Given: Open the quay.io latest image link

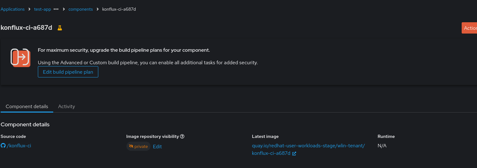Looking at the screenshot, I should (x=308, y=146).
